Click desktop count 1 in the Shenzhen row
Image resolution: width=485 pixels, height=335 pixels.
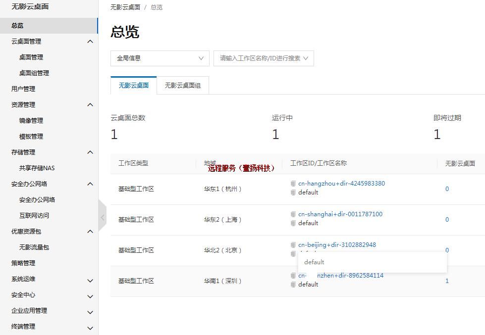[447, 281]
